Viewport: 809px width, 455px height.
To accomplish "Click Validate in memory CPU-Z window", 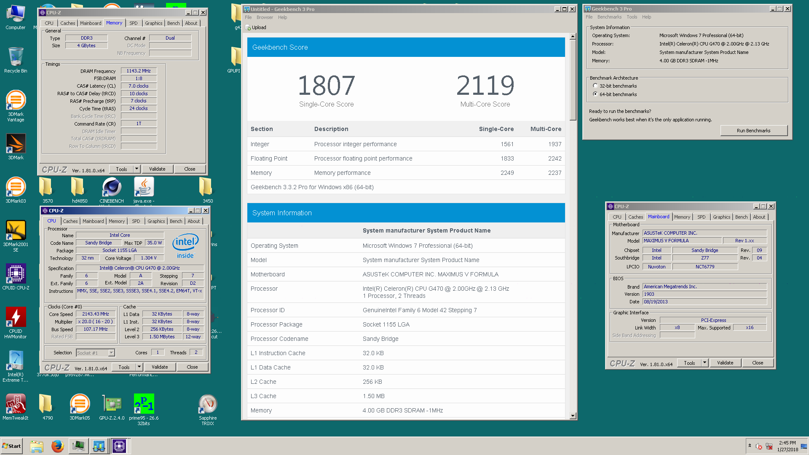I will (x=157, y=169).
